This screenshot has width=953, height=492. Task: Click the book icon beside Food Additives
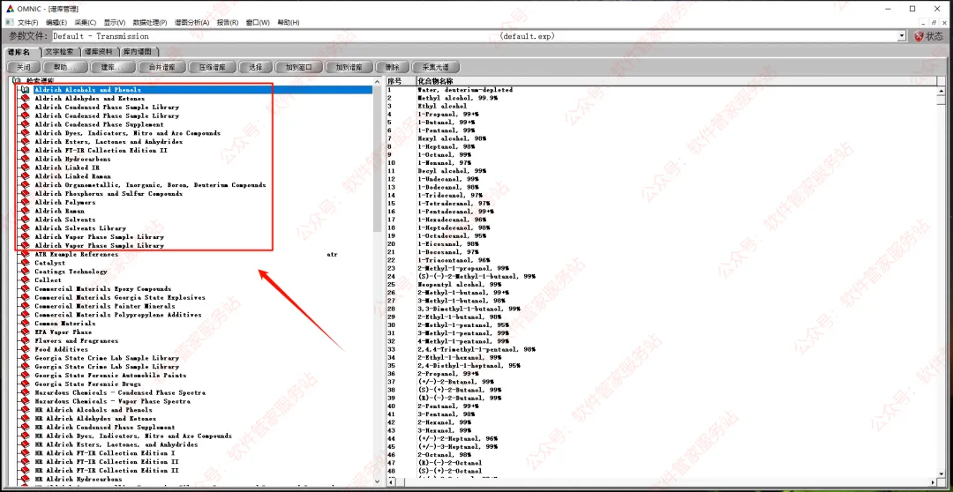tap(25, 349)
